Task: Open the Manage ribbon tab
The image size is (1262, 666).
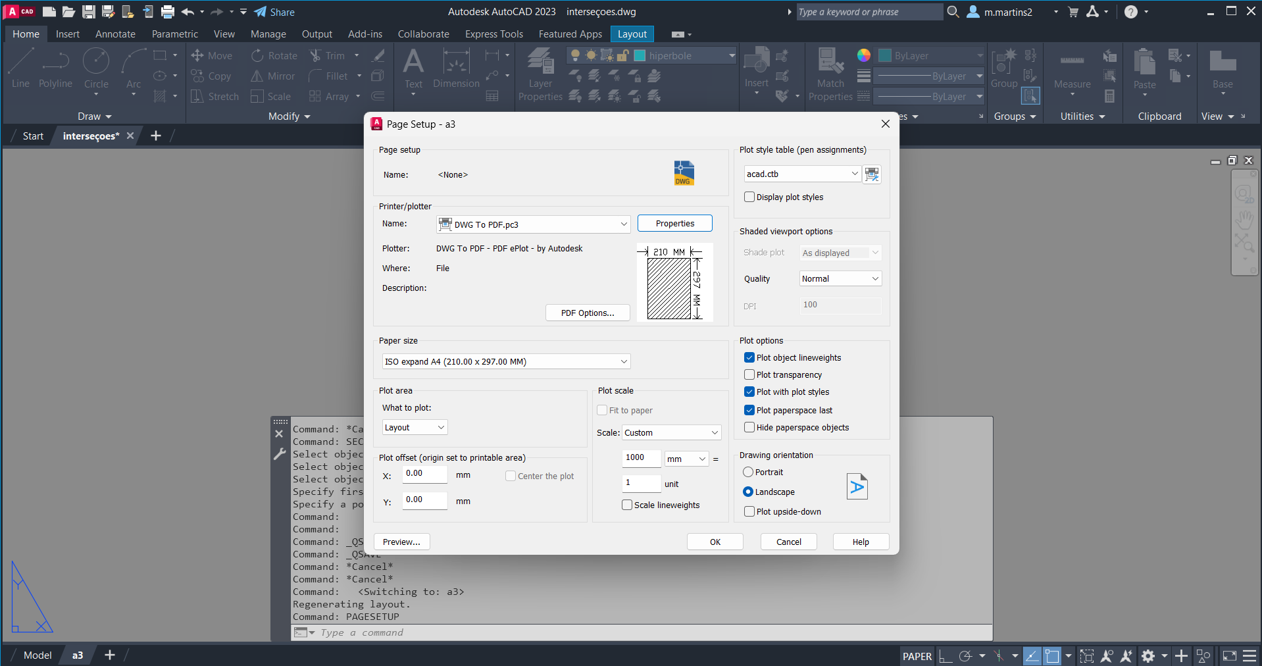Action: coord(268,34)
